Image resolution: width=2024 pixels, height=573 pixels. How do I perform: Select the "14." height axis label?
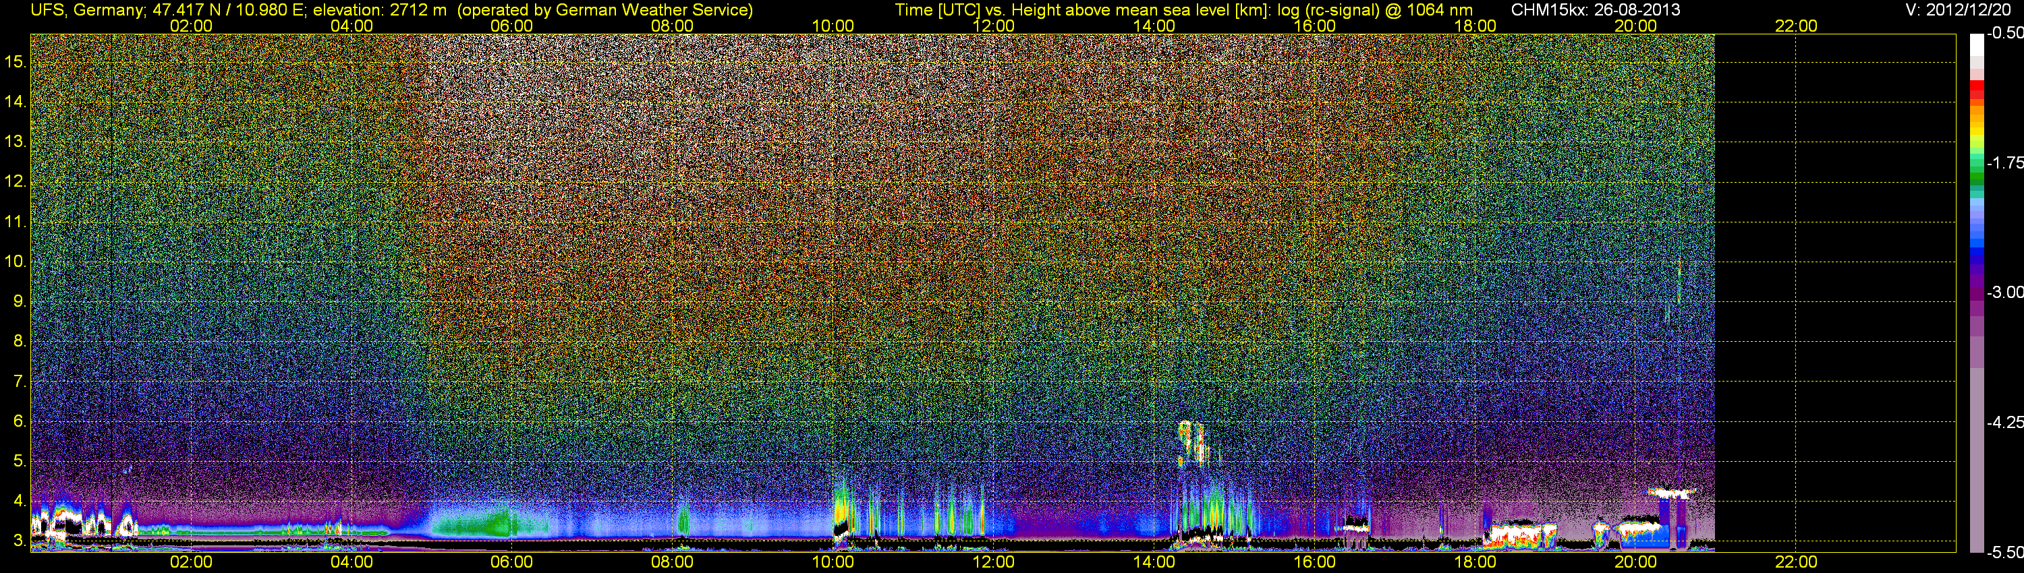point(16,102)
